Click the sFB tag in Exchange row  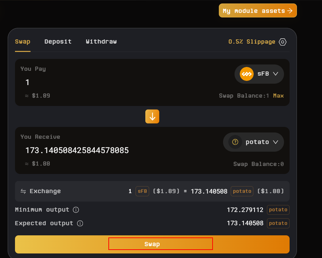(x=142, y=191)
